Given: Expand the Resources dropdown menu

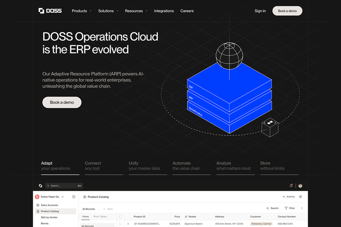Looking at the screenshot, I should (x=136, y=11).
